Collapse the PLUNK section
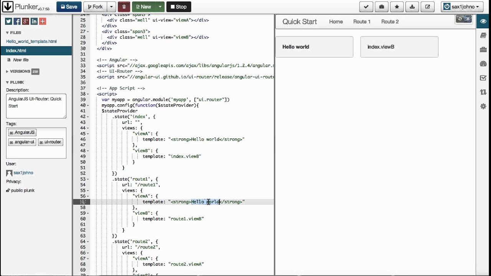This screenshot has height=276, width=491. coord(15,82)
